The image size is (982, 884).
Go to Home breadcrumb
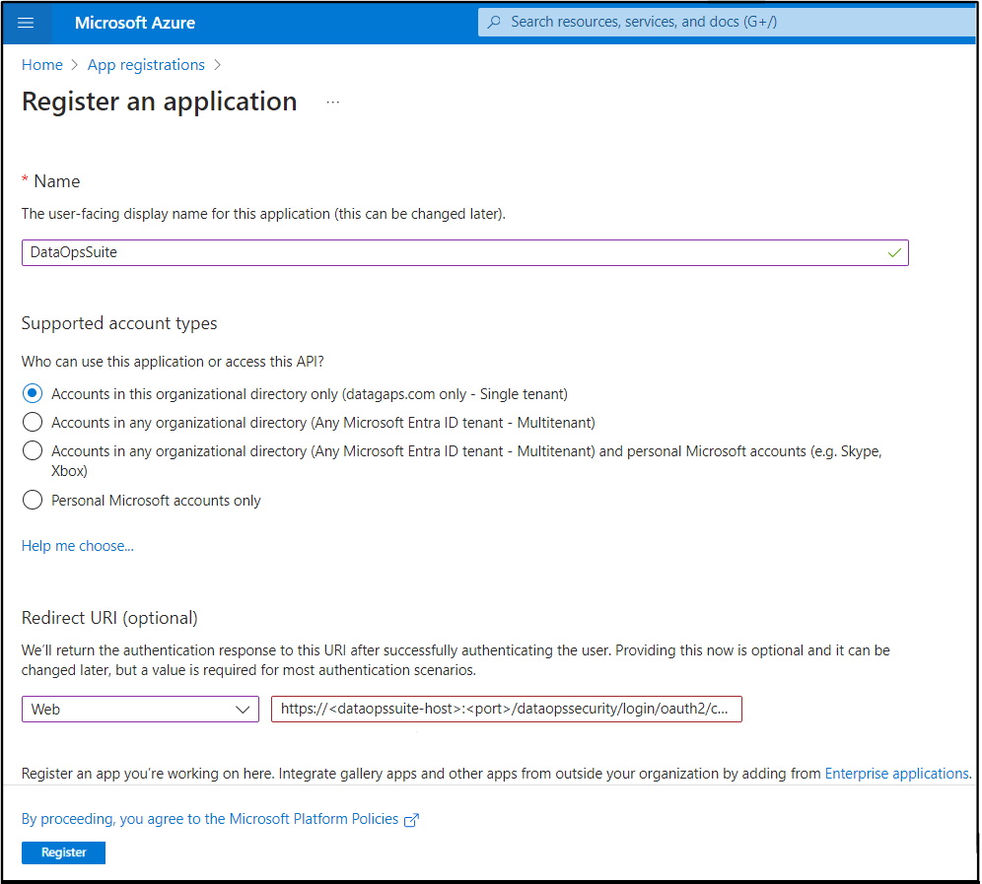coord(42,65)
